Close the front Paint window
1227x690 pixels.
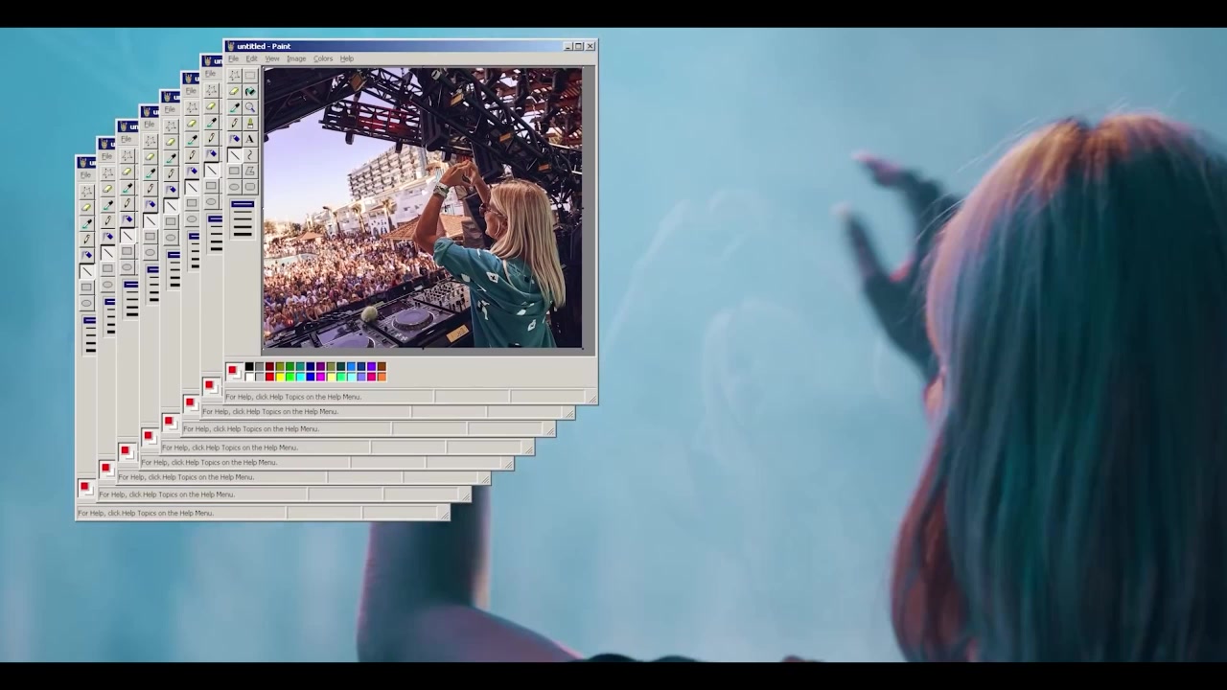[590, 46]
